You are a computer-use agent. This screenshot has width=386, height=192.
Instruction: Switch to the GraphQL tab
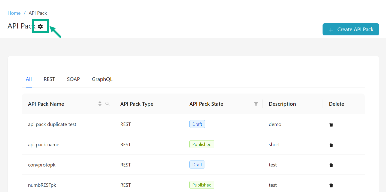coord(102,79)
